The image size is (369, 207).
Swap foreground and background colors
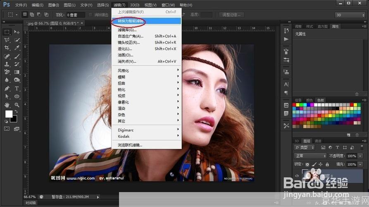(x=16, y=111)
